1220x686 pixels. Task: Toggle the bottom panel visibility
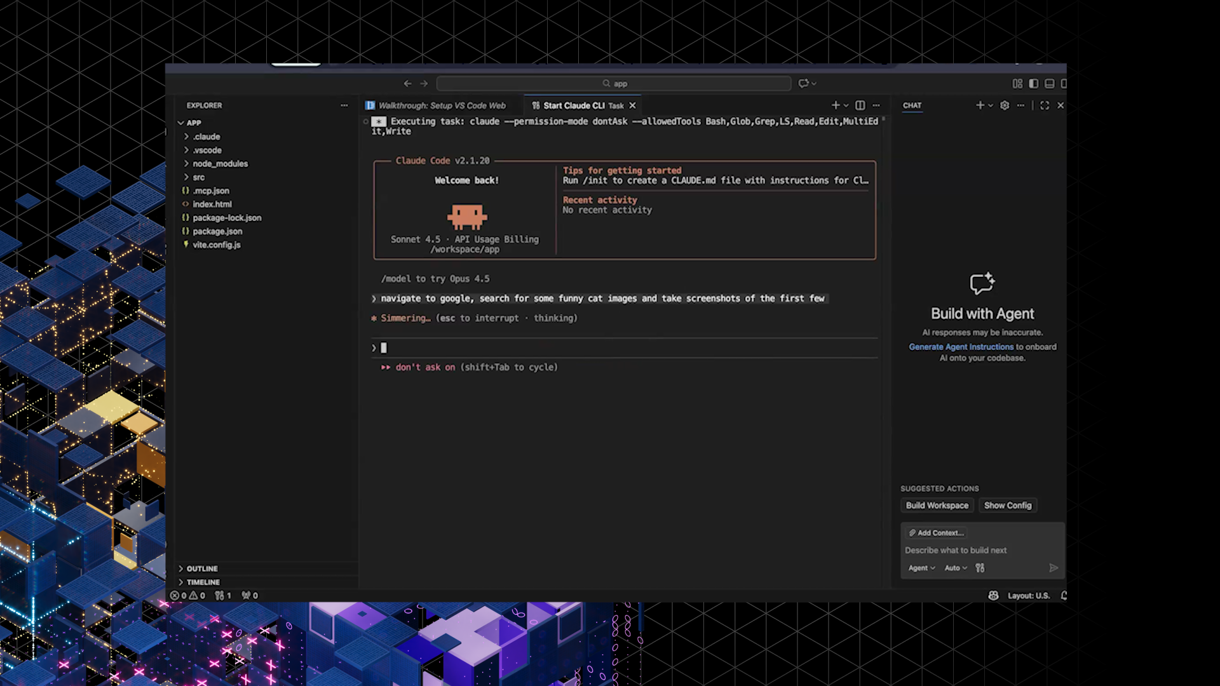click(x=1050, y=83)
